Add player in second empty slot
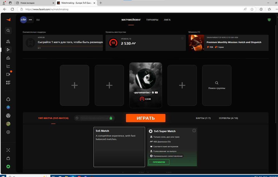The image size is (278, 177). pyautogui.click(x=109, y=85)
